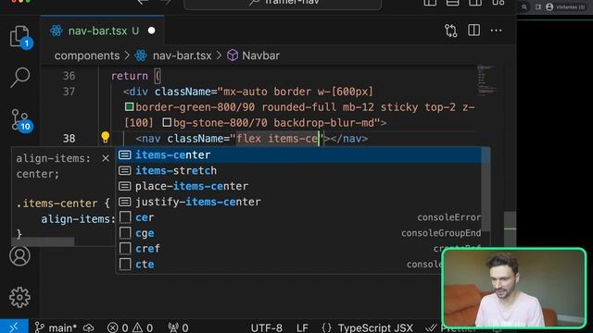The height and width of the screenshot is (333, 593).
Task: Open the editor More Actions ellipsis
Action: [496, 31]
